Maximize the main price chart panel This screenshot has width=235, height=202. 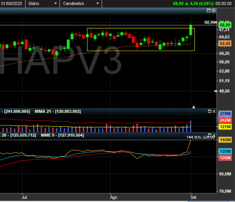point(208,11)
